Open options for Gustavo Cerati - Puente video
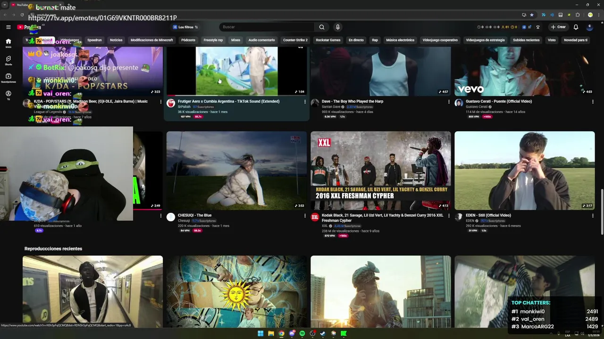The width and height of the screenshot is (604, 339). [x=593, y=102]
